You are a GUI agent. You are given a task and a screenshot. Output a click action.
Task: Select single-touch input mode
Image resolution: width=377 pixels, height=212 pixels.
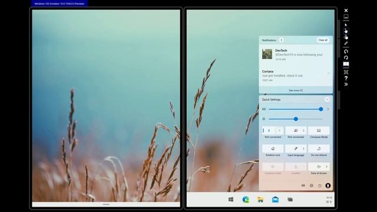click(346, 31)
